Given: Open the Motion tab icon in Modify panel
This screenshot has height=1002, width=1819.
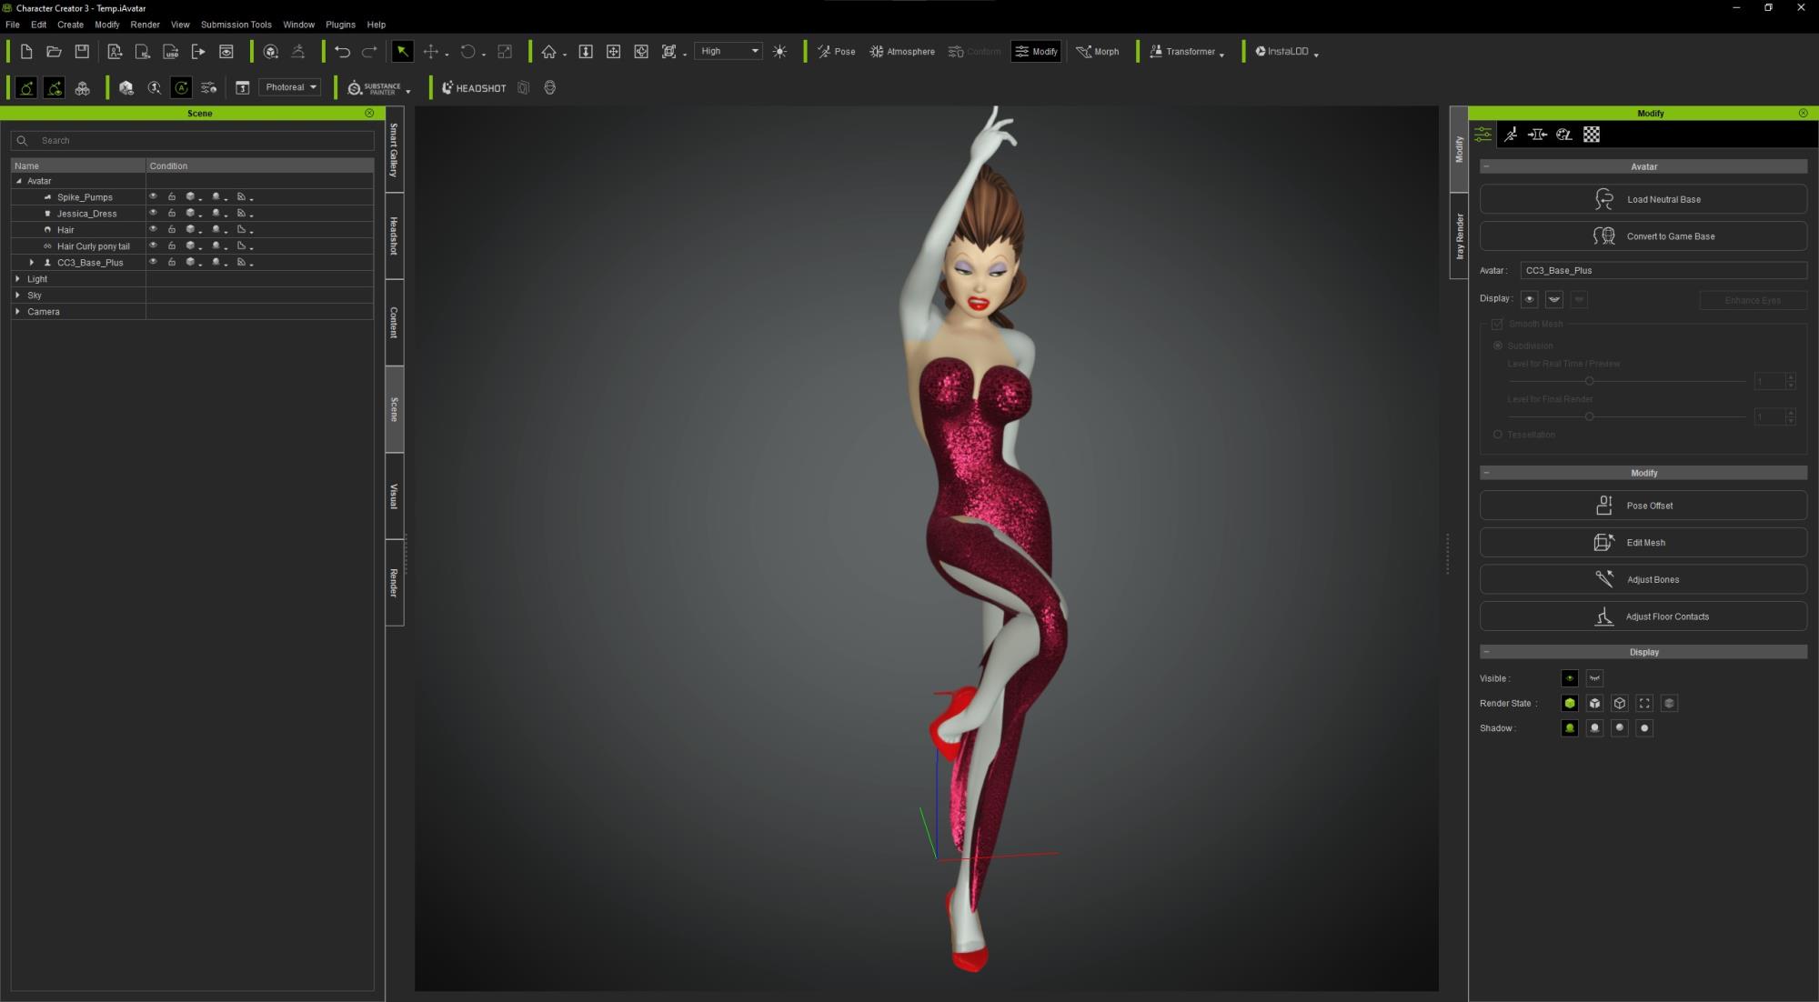Looking at the screenshot, I should click(1510, 135).
